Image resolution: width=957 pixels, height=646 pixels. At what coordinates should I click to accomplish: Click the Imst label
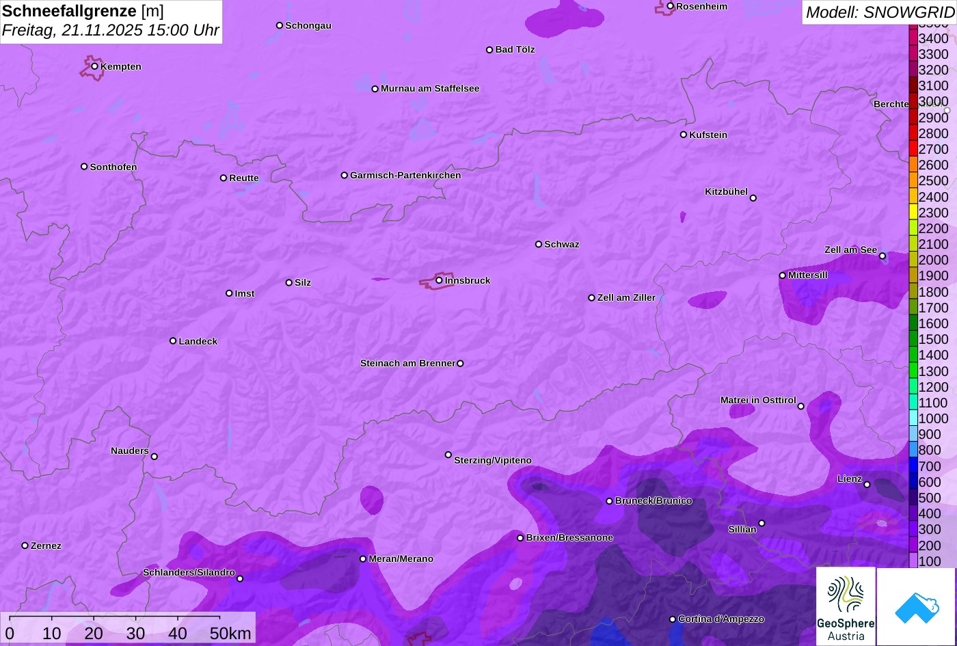[245, 293]
